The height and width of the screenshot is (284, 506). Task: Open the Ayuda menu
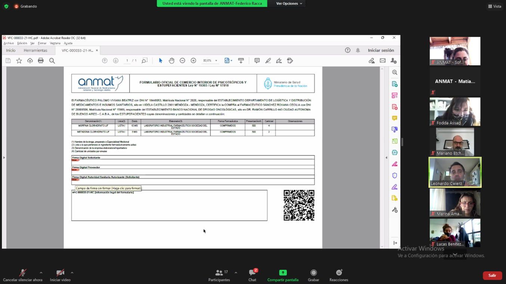(68, 43)
